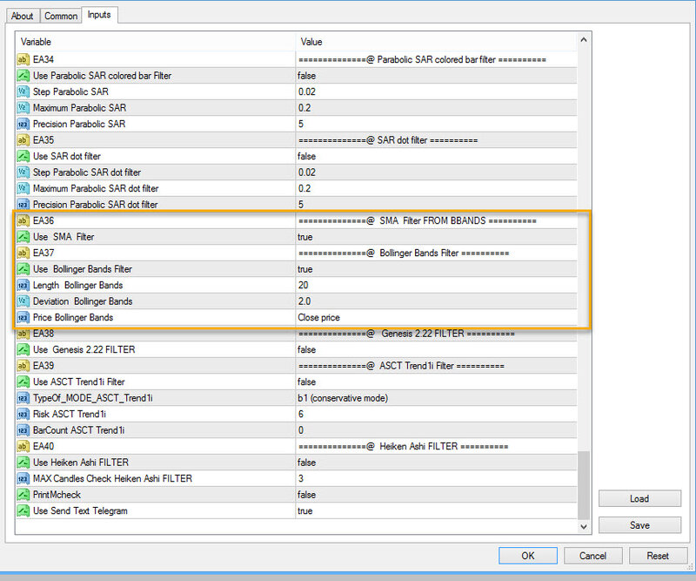Click the bool icon beside PrintMcheck
Image resolution: width=696 pixels, height=581 pixels.
(x=23, y=495)
